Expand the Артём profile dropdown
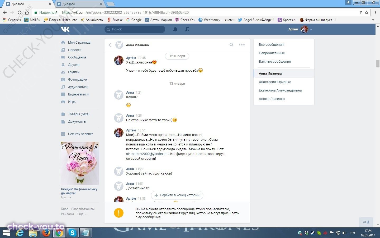The height and width of the screenshot is (238, 380). 300,29
